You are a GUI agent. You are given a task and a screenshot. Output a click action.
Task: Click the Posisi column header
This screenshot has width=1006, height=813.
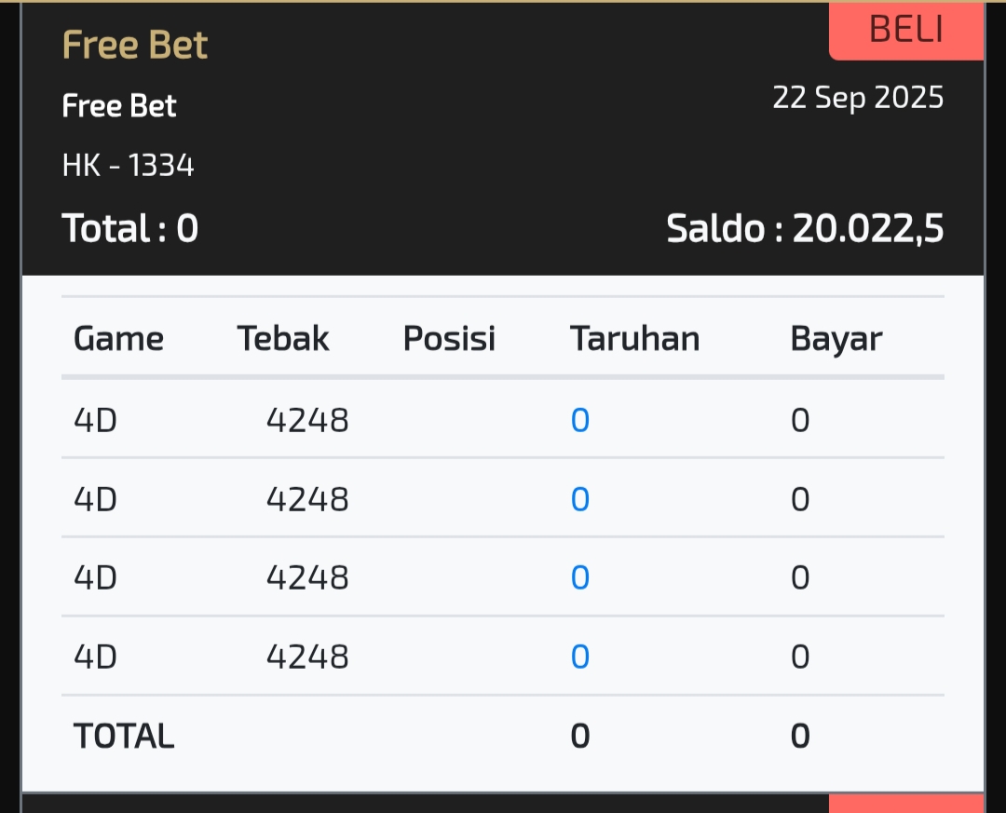tap(449, 339)
